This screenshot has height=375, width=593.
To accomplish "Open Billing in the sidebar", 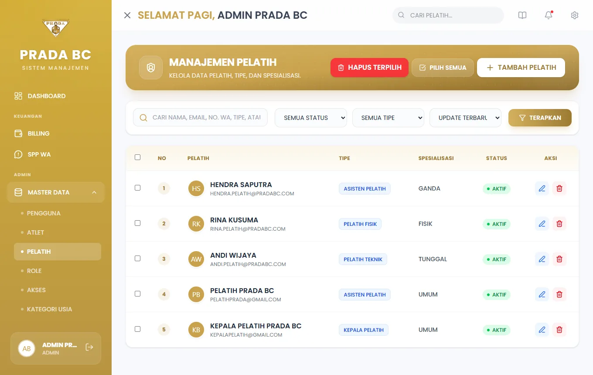I will tap(56, 133).
